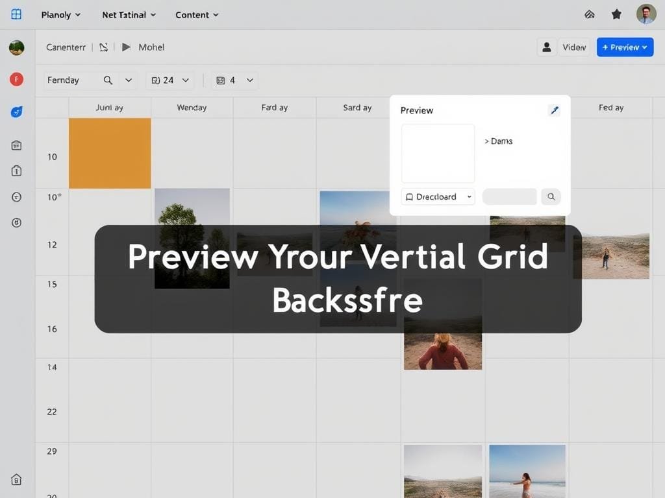
Task: Click the red circle F sidebar icon
Action: pos(17,79)
